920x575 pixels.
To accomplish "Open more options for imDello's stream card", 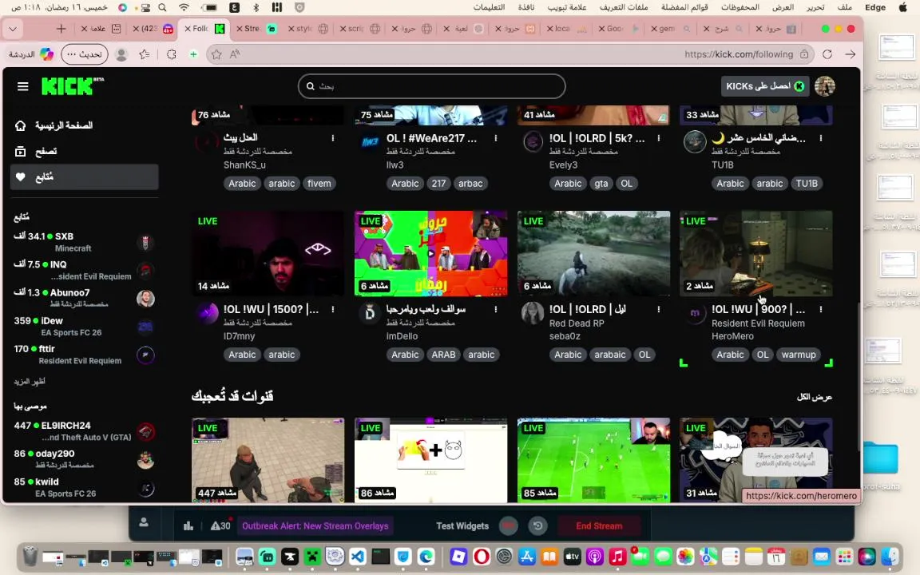I will point(496,309).
